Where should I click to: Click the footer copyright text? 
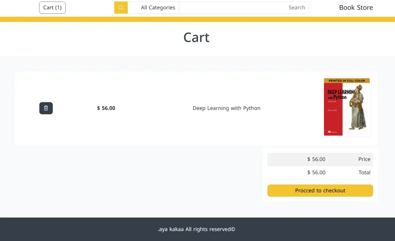click(x=196, y=229)
